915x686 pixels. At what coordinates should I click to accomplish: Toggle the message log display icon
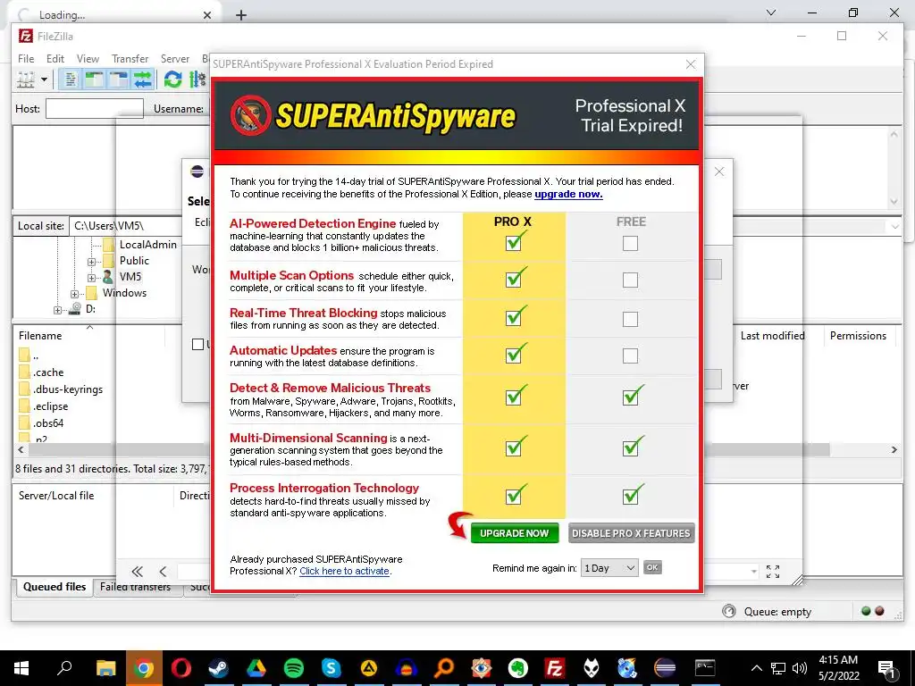click(x=71, y=79)
